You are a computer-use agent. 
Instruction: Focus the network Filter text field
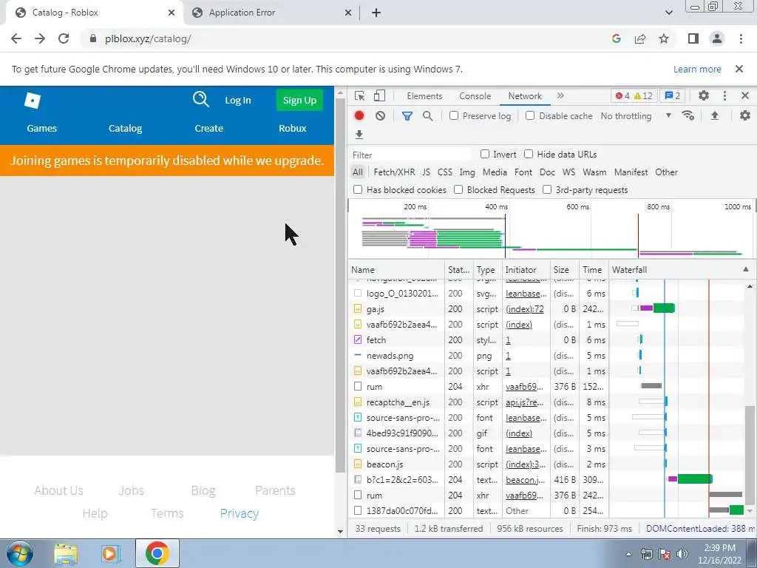pyautogui.click(x=410, y=155)
